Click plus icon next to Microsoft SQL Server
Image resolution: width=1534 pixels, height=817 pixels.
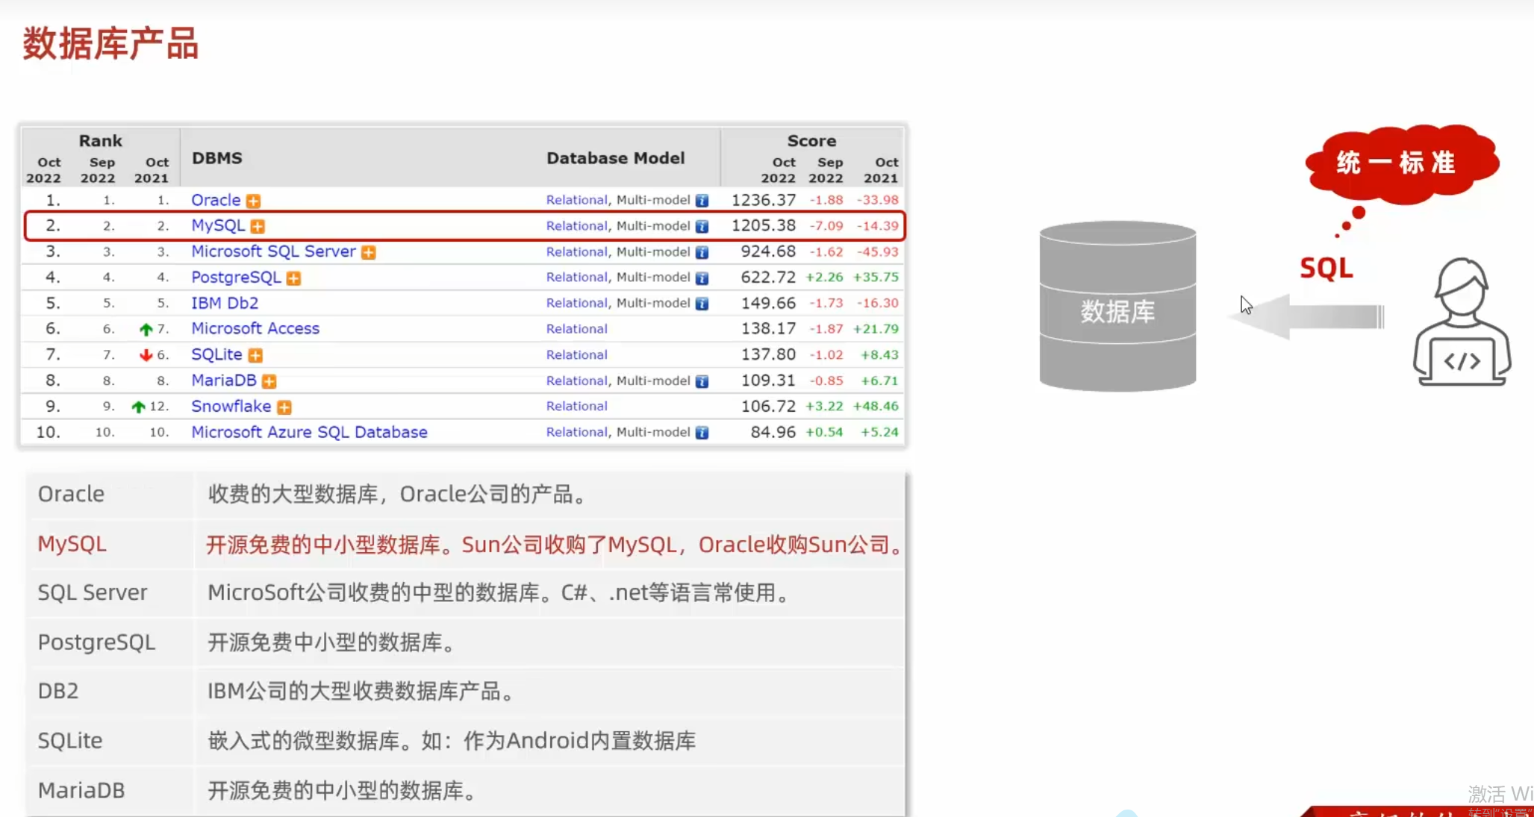[x=369, y=252]
